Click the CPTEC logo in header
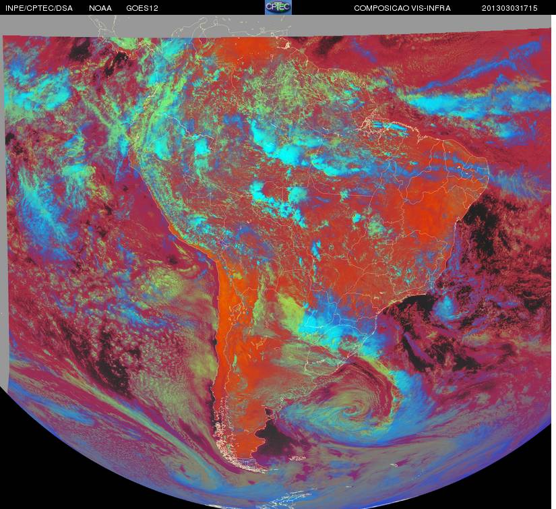This screenshot has height=509, width=556. (x=278, y=7)
